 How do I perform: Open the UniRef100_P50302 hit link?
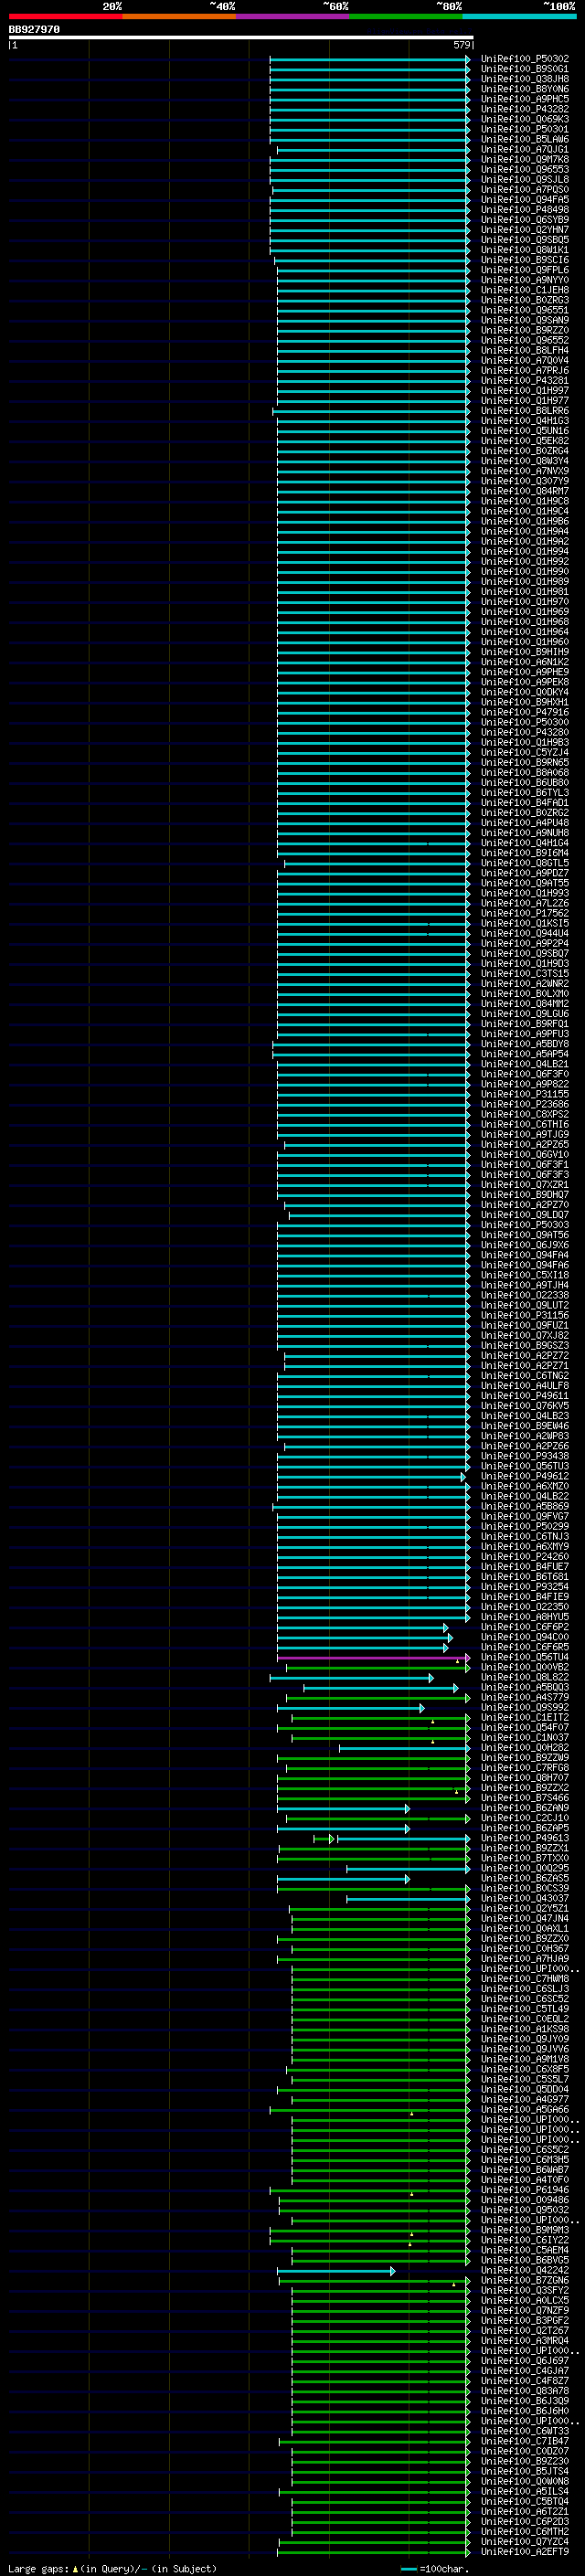pyautogui.click(x=525, y=59)
